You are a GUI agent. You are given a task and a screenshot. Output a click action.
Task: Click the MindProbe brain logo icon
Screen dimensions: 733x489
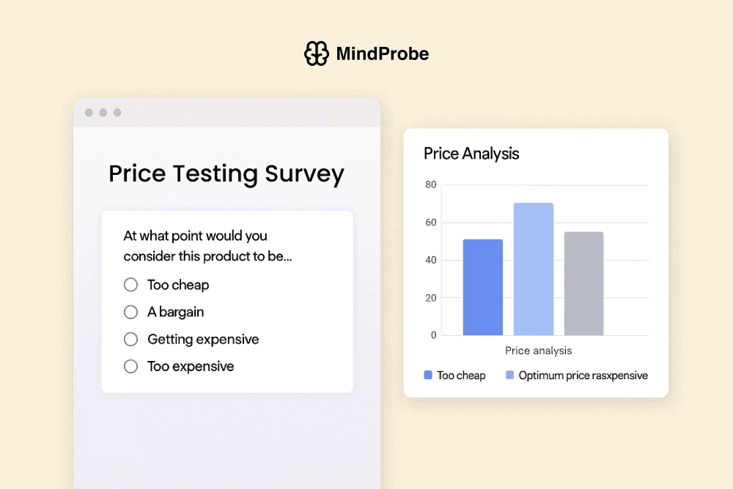tap(316, 53)
